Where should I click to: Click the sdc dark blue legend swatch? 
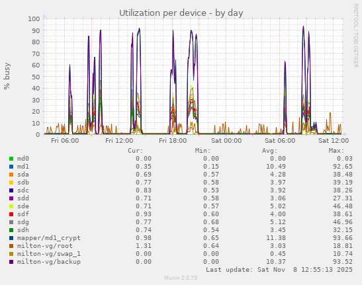point(11,190)
